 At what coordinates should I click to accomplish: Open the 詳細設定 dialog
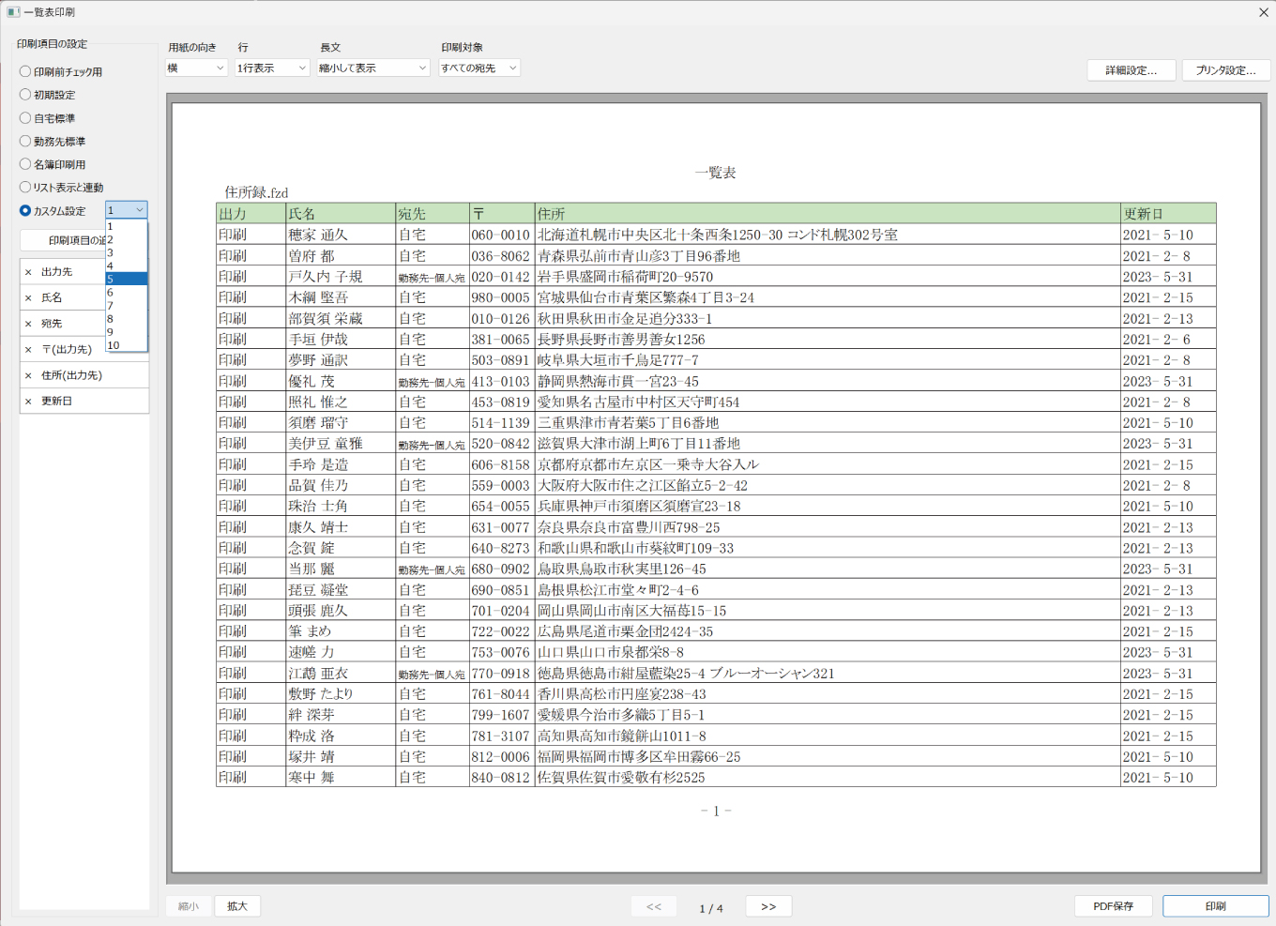(x=1131, y=69)
